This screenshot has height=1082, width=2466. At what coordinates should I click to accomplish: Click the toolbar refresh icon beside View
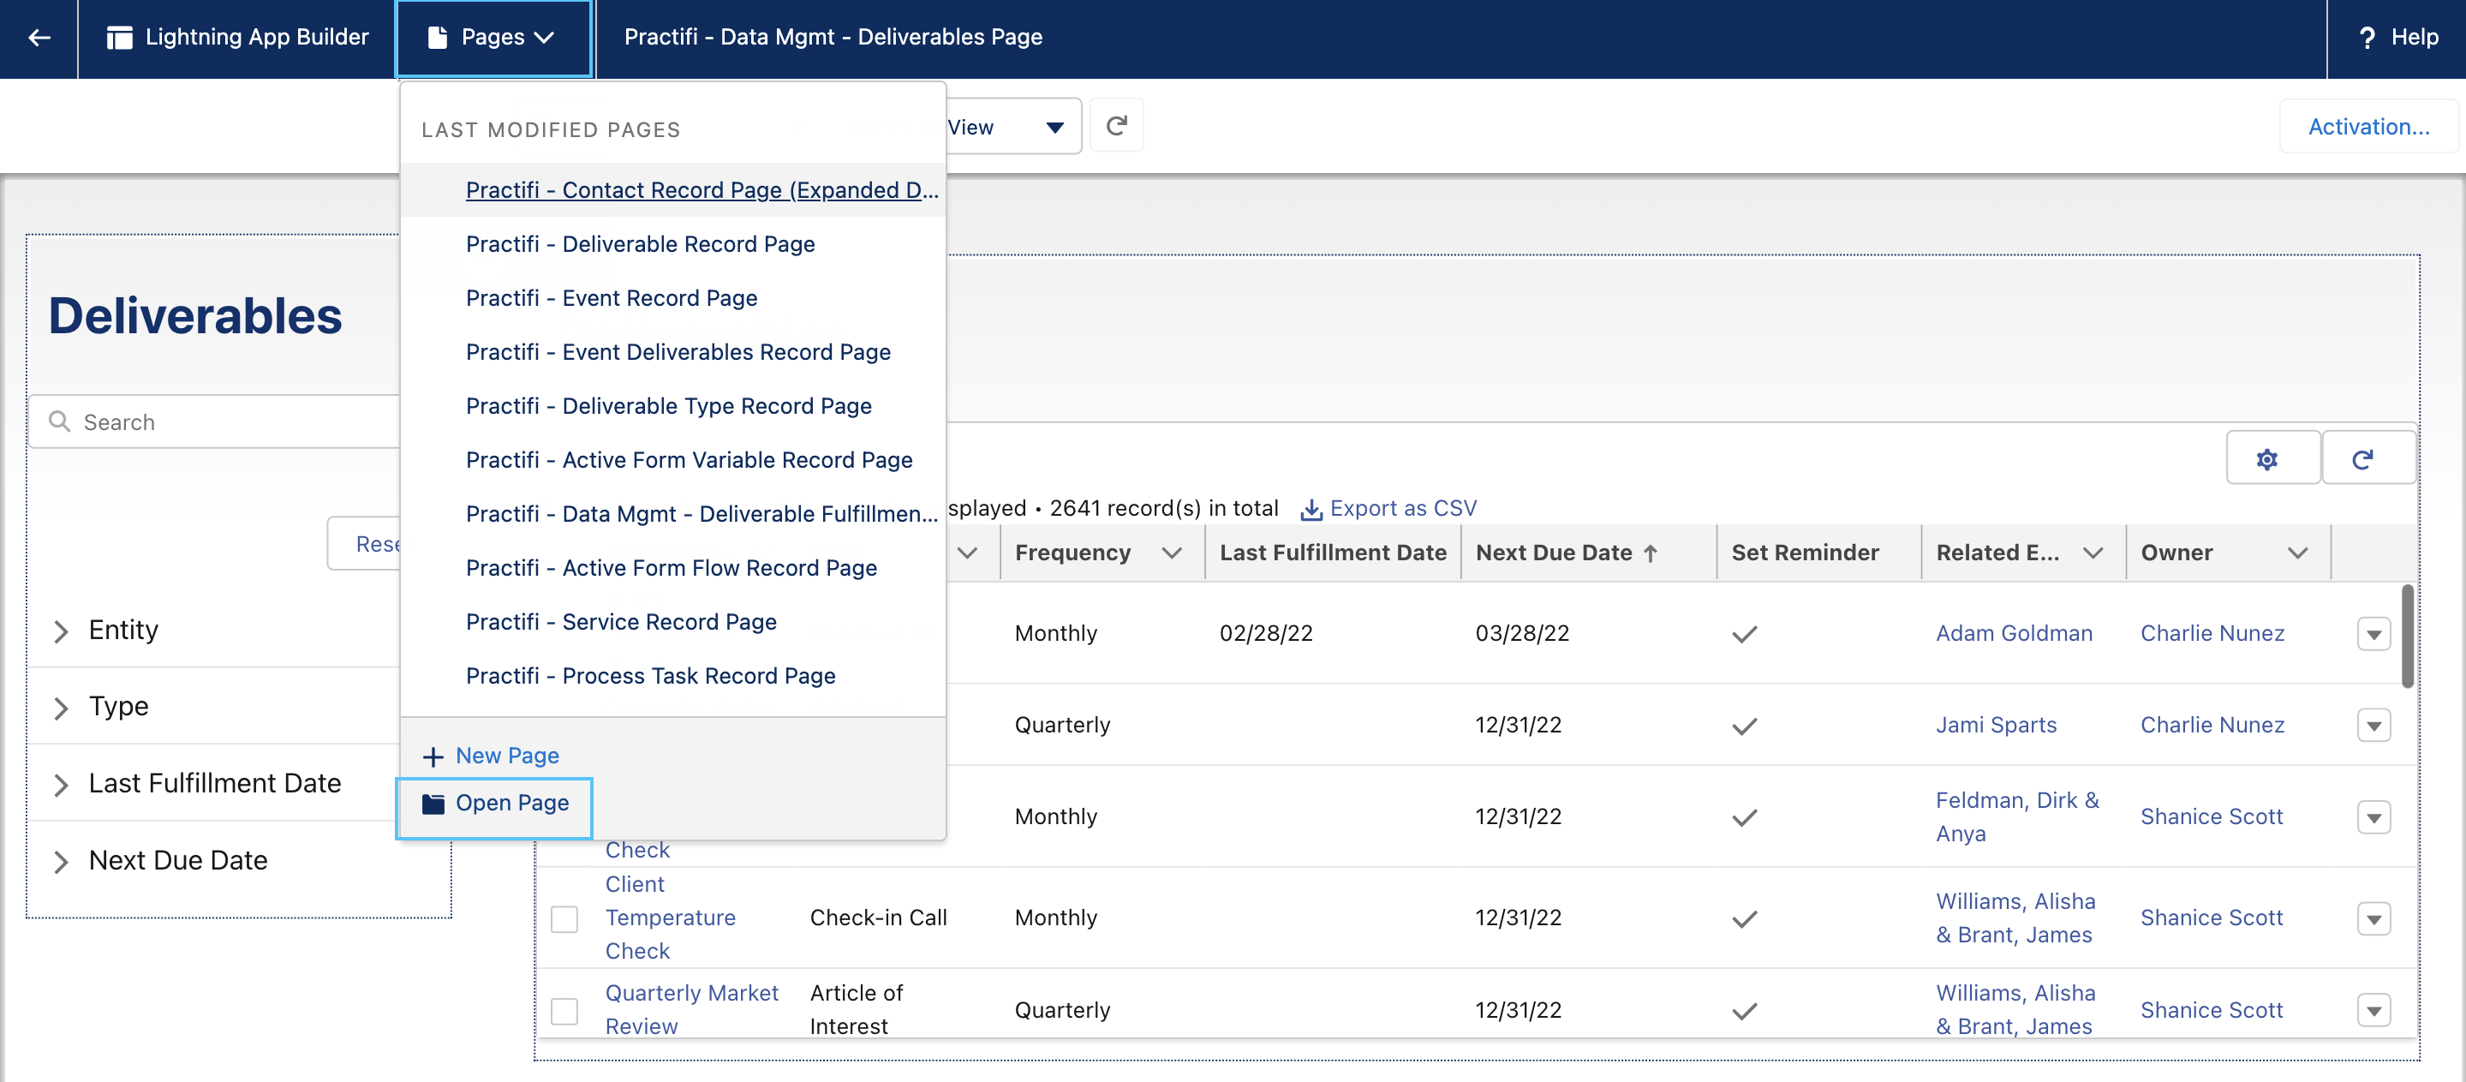1116,125
